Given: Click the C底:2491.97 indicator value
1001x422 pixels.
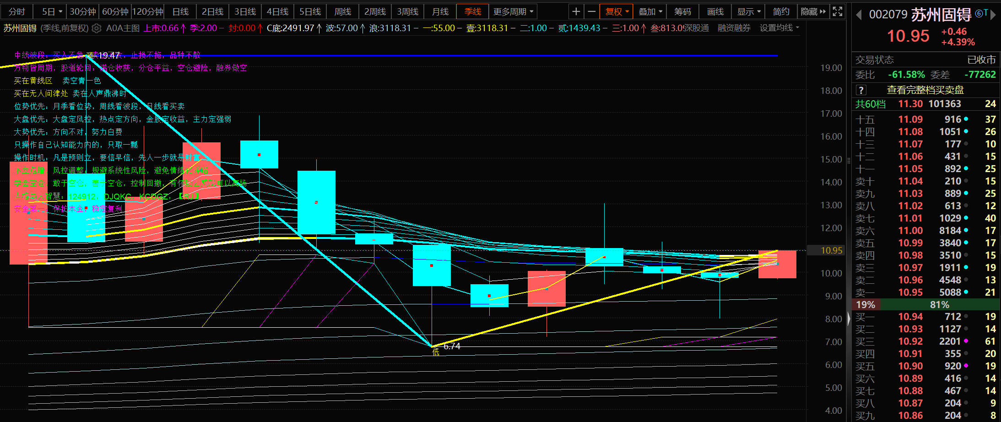Looking at the screenshot, I should point(294,28).
